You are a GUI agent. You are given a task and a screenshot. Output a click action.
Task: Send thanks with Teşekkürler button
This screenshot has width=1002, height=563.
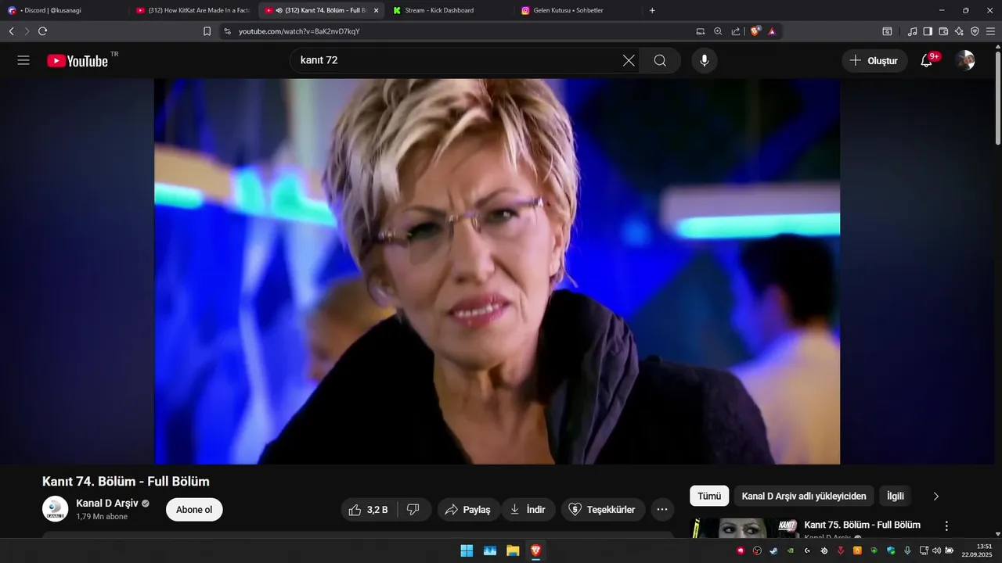point(602,510)
